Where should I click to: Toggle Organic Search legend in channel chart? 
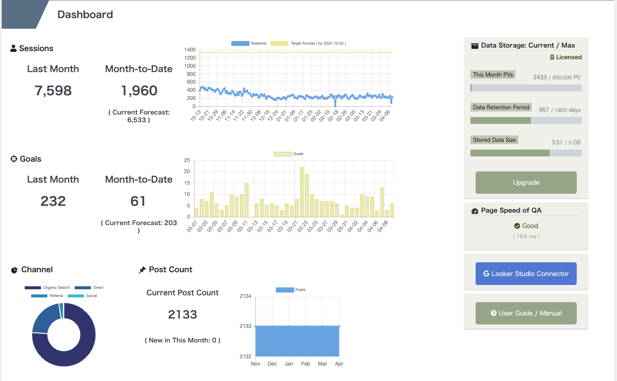47,288
